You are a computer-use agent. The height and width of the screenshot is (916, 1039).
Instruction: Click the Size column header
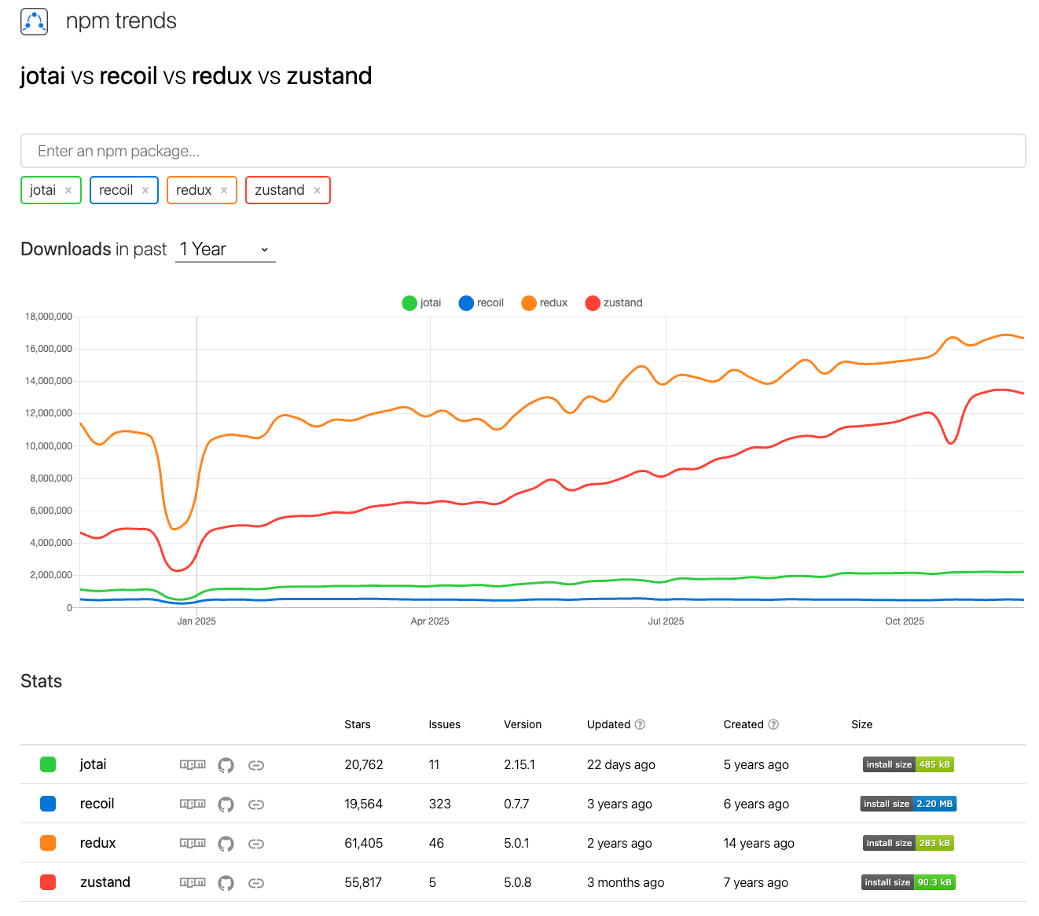click(862, 724)
